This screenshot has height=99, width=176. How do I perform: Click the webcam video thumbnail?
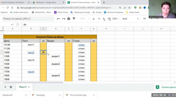[162, 9]
